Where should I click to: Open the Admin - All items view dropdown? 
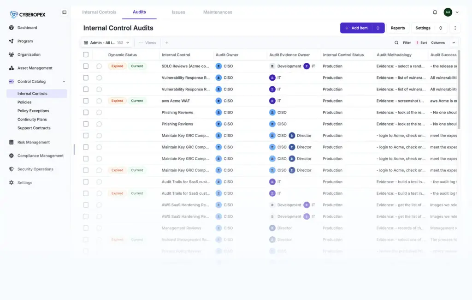pos(106,43)
